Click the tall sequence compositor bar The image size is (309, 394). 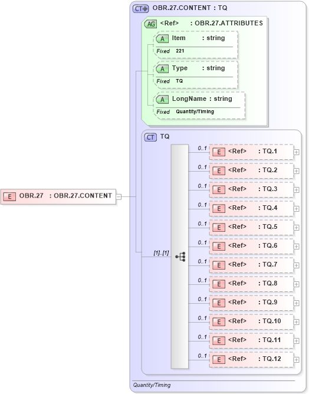point(180,257)
